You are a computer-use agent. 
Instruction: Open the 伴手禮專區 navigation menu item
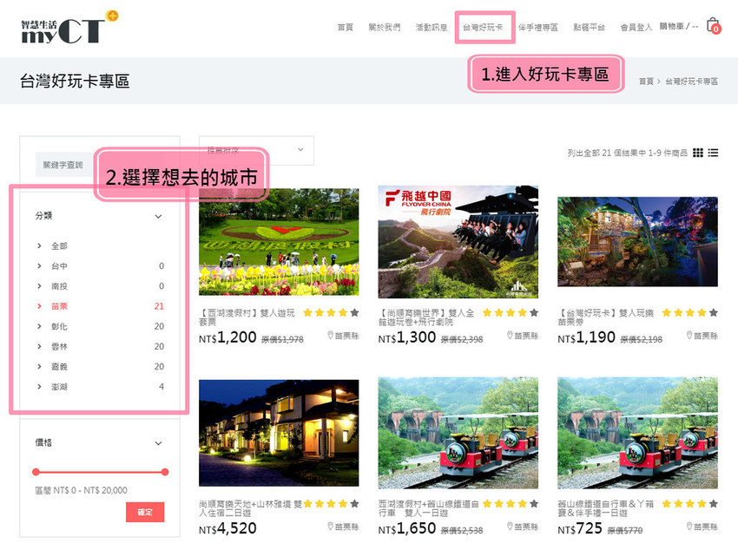(537, 26)
